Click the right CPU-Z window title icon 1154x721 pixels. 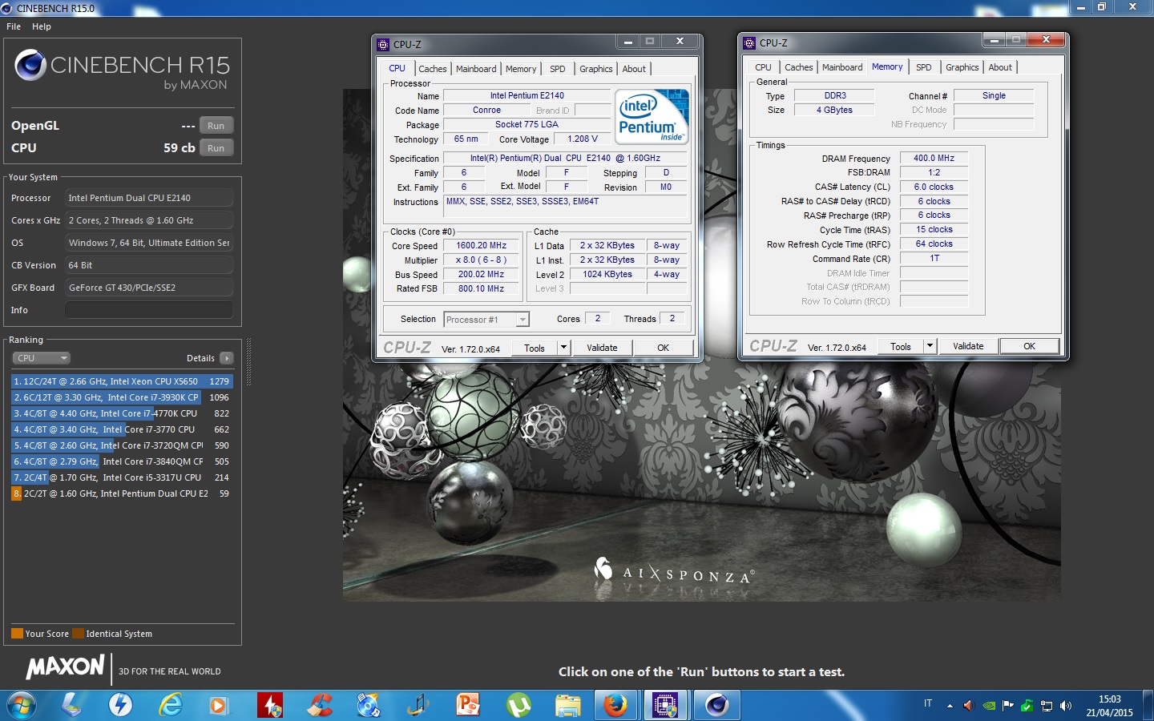point(749,42)
